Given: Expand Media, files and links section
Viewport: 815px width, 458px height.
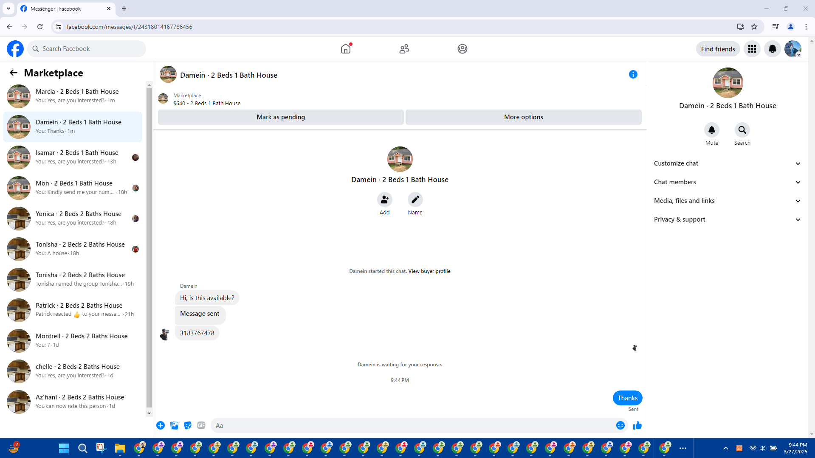Looking at the screenshot, I should 728,201.
